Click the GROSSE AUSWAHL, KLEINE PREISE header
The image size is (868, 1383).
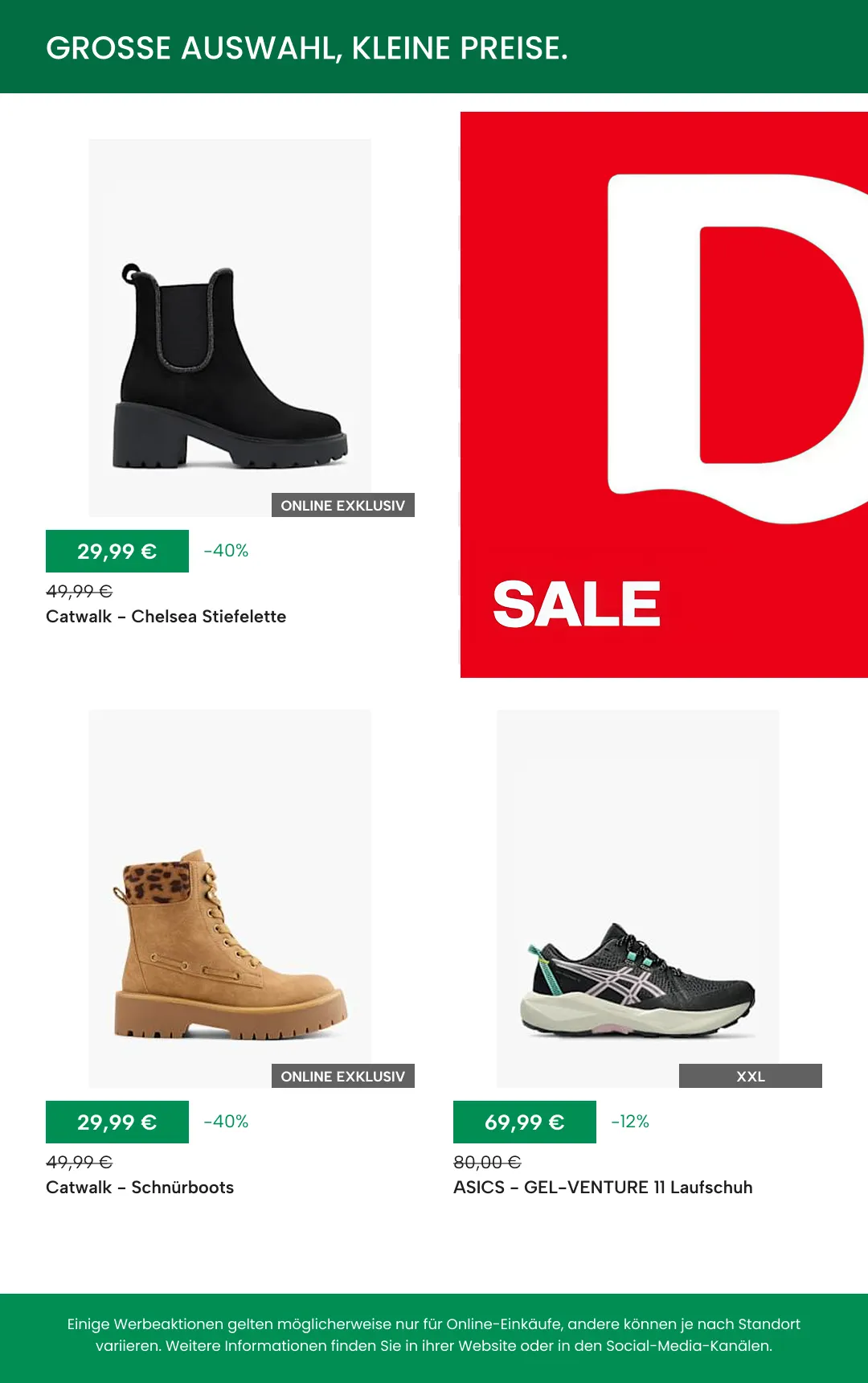tap(307, 48)
